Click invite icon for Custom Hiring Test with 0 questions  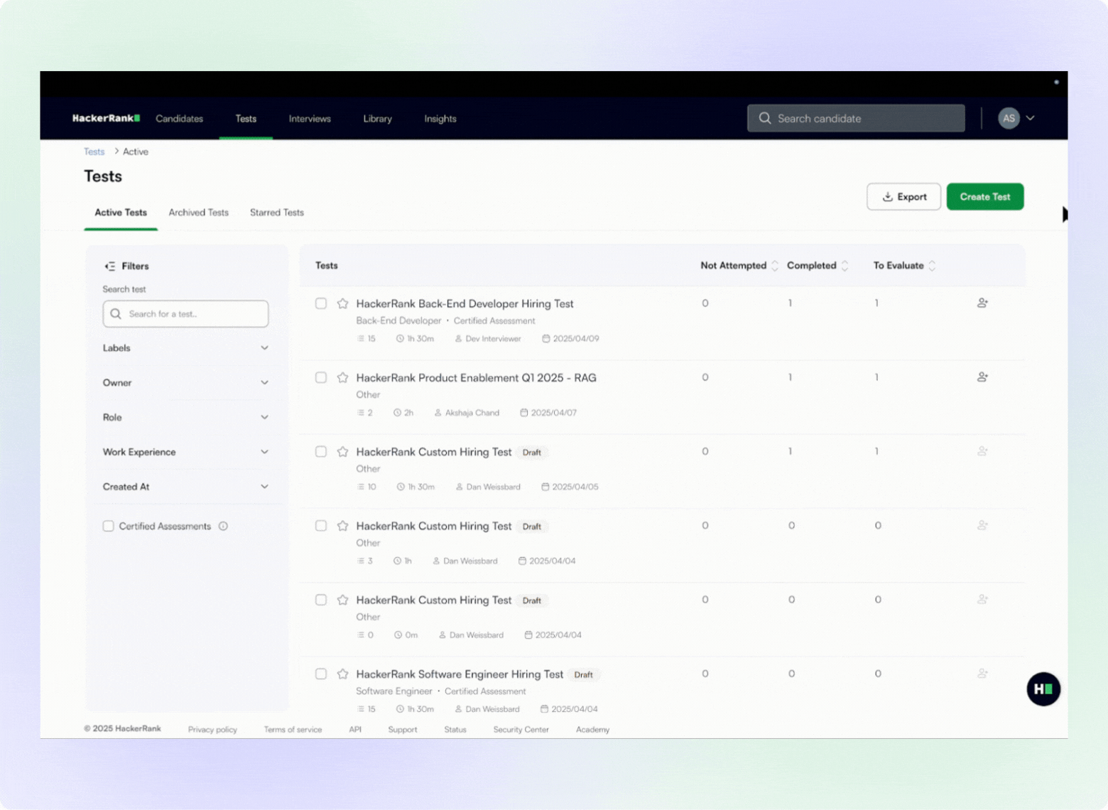[982, 599]
